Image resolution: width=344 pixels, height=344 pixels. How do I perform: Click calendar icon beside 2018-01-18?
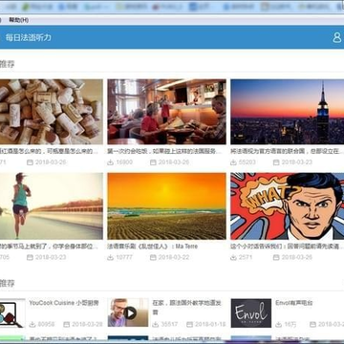189,324
